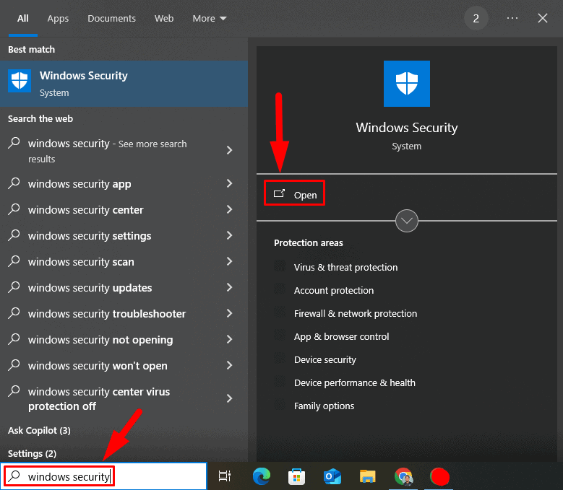Launch Microsoft Edge from the taskbar

click(x=262, y=476)
